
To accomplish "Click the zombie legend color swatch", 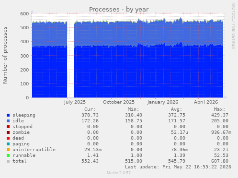I will (8, 132).
